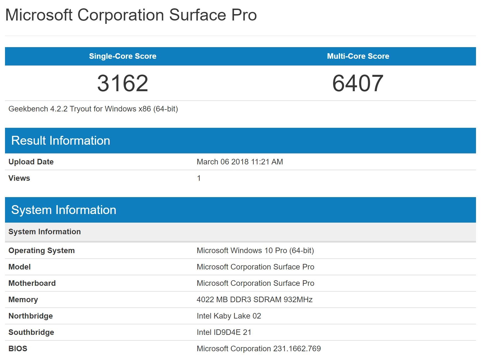Select the Intel Kaby Lake 02 value
The image size is (481, 359).
tap(229, 316)
